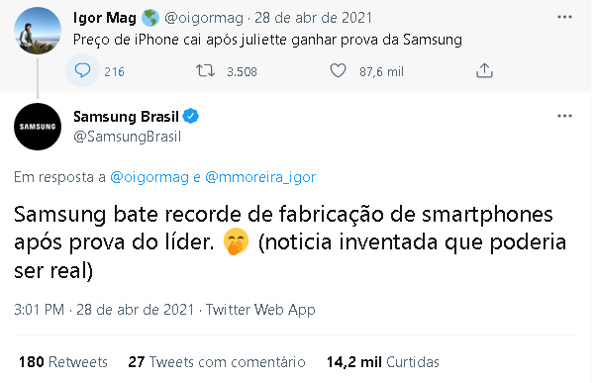Retweet Igor Mag's tweet
Image resolution: width=596 pixels, height=383 pixels.
tap(205, 71)
